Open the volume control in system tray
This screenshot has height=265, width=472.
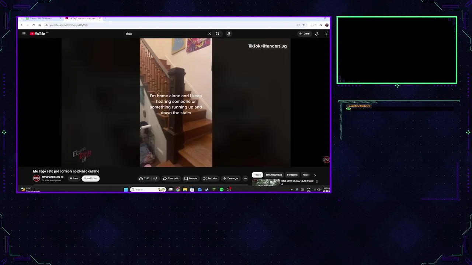pos(319,190)
